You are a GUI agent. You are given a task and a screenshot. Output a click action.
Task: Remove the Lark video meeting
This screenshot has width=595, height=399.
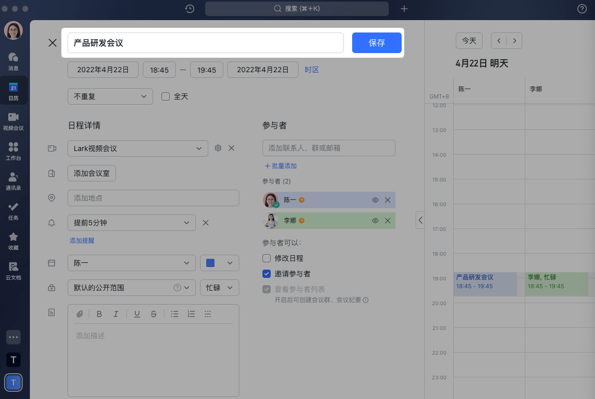click(232, 148)
